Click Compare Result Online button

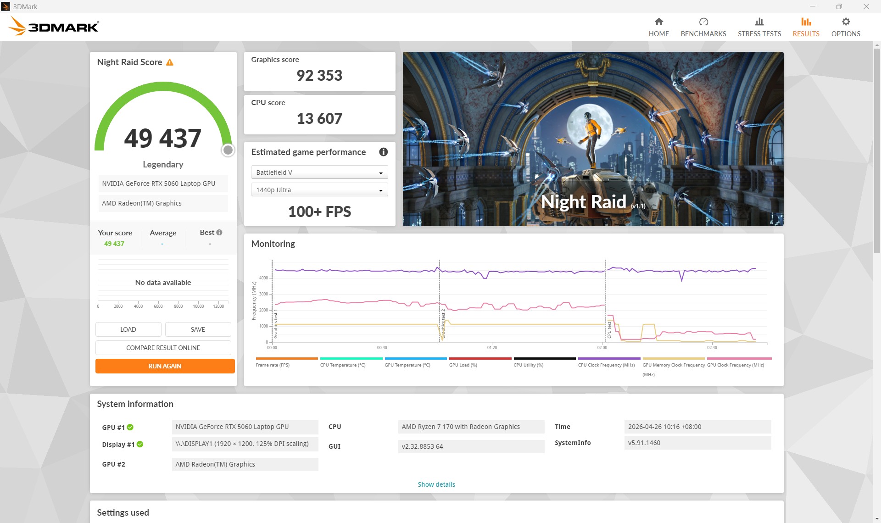click(x=163, y=348)
